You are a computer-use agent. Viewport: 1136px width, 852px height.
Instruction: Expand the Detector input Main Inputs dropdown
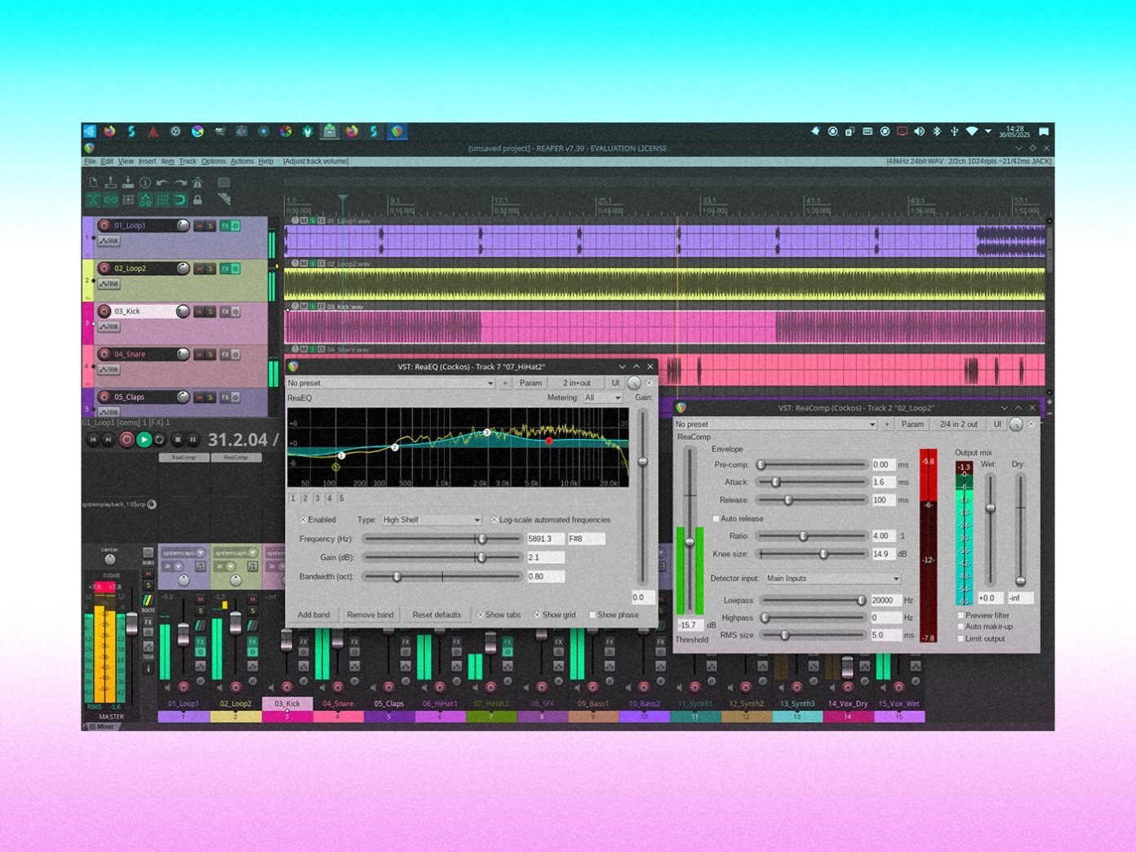coord(832,579)
